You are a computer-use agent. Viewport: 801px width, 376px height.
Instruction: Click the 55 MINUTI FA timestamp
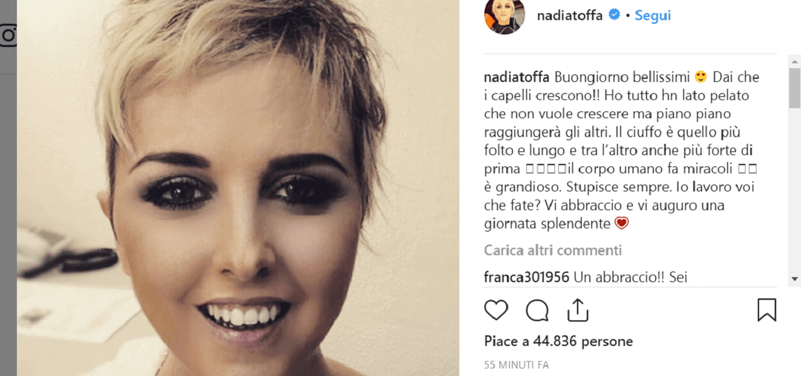(x=516, y=365)
